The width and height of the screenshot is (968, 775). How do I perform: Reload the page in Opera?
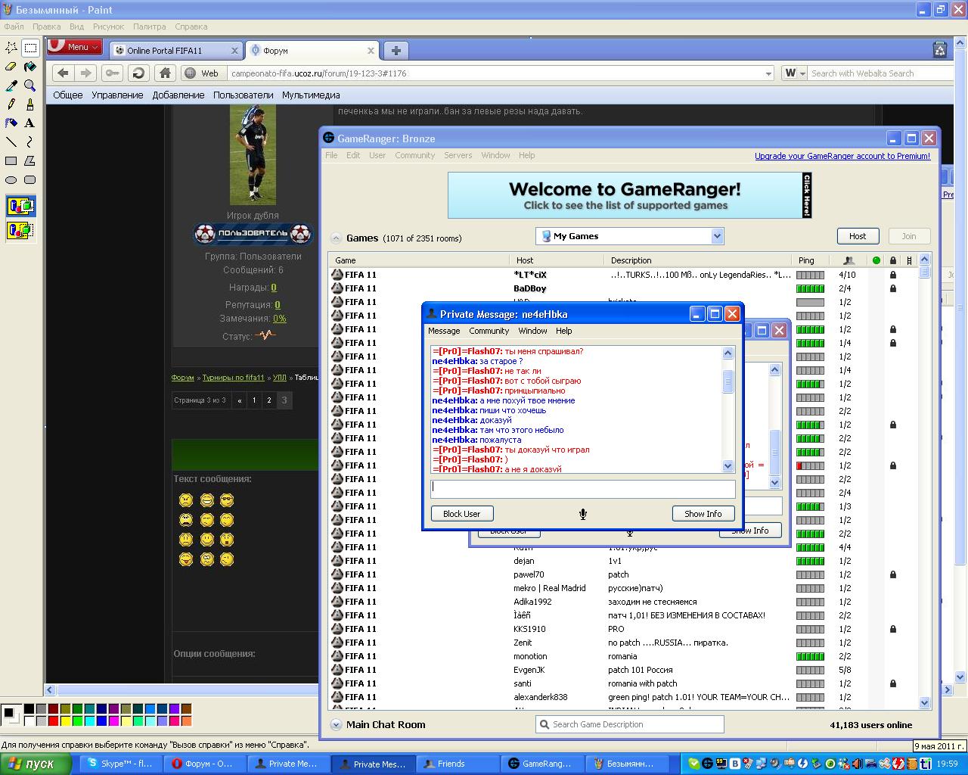coord(138,73)
